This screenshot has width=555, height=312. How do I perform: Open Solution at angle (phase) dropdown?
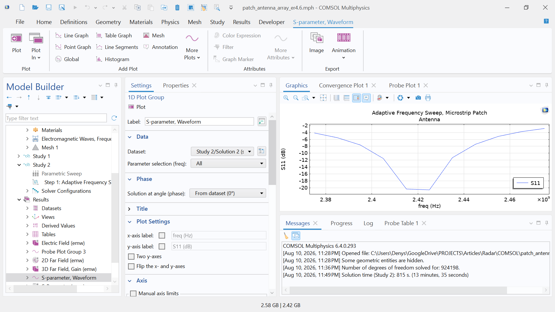[228, 193]
